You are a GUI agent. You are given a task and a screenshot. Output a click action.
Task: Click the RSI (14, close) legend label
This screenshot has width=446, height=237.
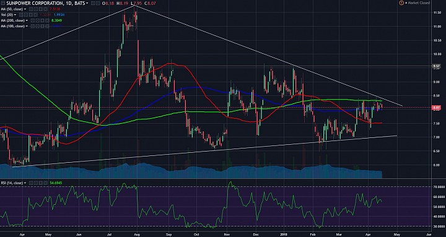[x=12, y=183]
